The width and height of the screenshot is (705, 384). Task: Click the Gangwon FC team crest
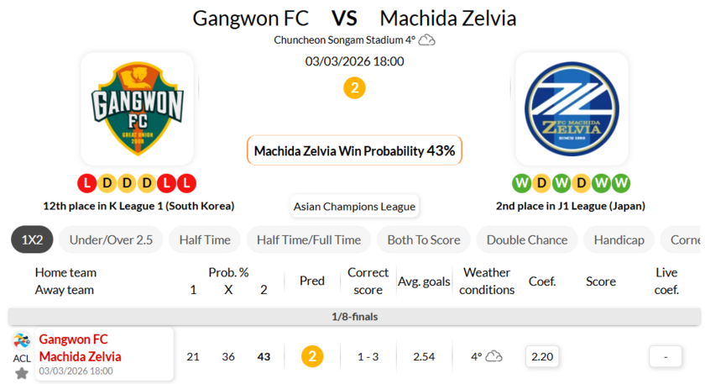click(x=137, y=109)
